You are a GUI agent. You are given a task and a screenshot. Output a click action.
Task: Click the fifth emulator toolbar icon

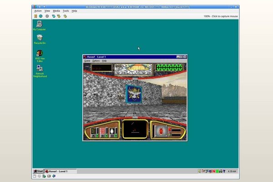(x=59, y=16)
